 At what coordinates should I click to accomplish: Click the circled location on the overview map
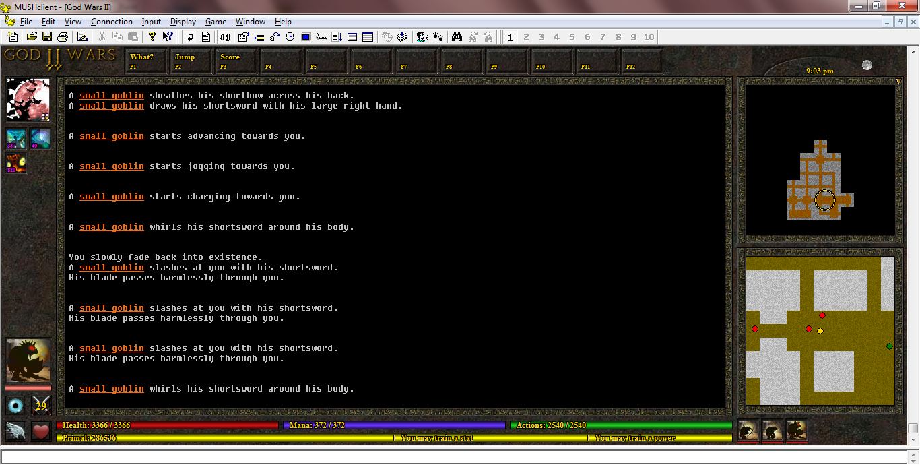click(825, 200)
